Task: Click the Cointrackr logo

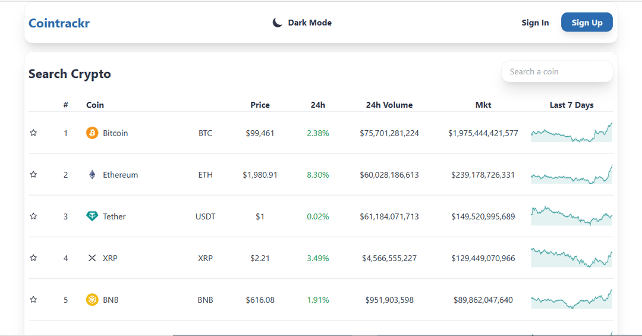Action: (59, 23)
